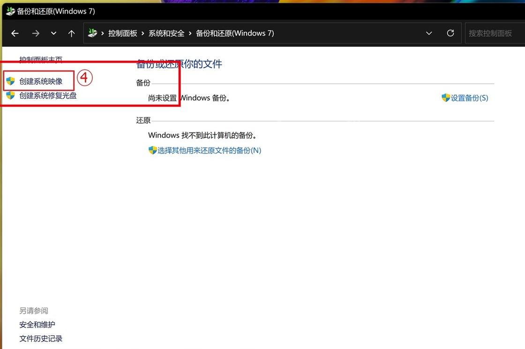Open the address bar history dropdown

429,33
